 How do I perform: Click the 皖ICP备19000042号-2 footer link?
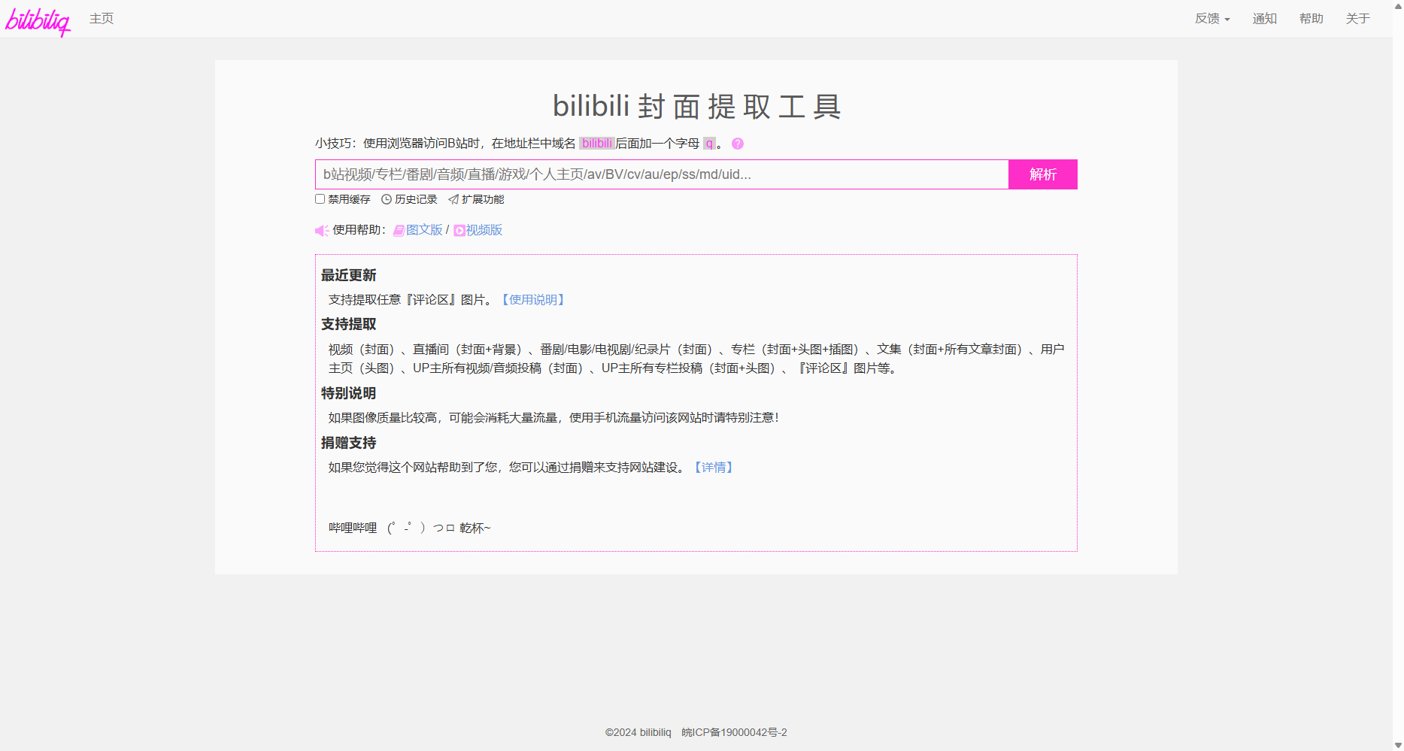click(x=734, y=732)
